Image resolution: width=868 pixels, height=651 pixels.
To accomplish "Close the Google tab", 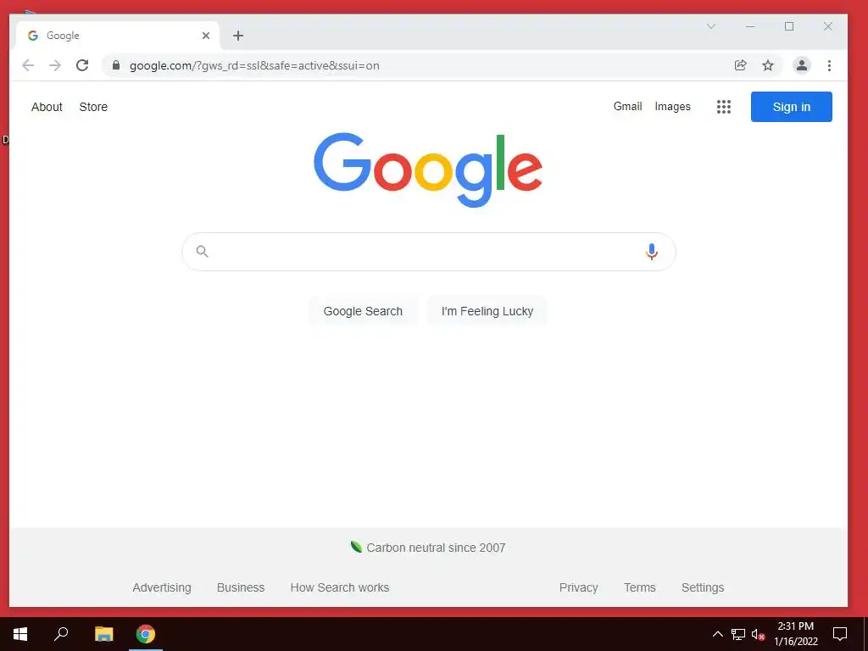I will point(205,36).
